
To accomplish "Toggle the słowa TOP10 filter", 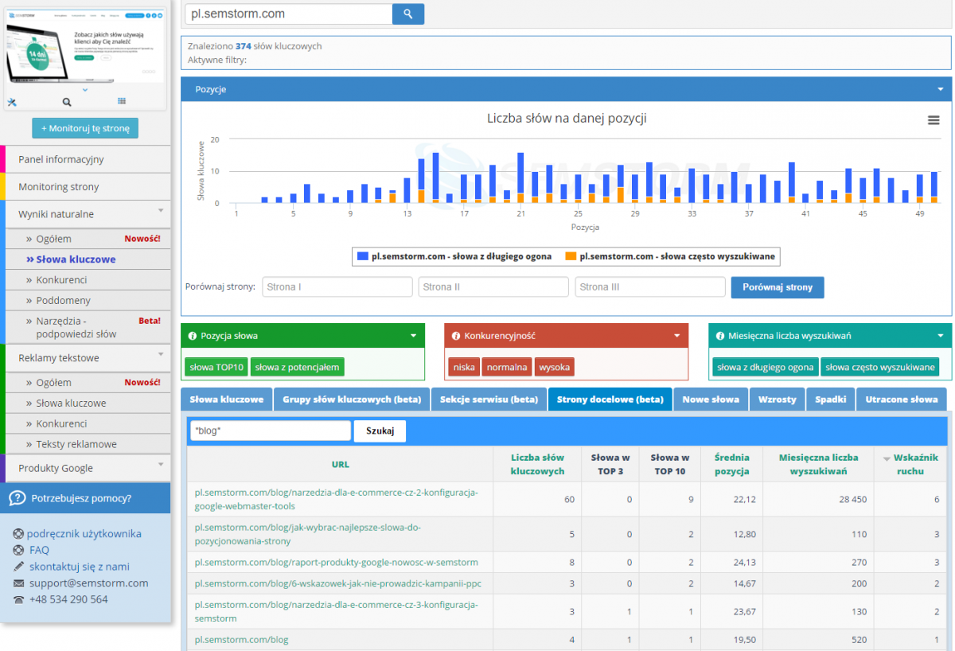I will 216,367.
